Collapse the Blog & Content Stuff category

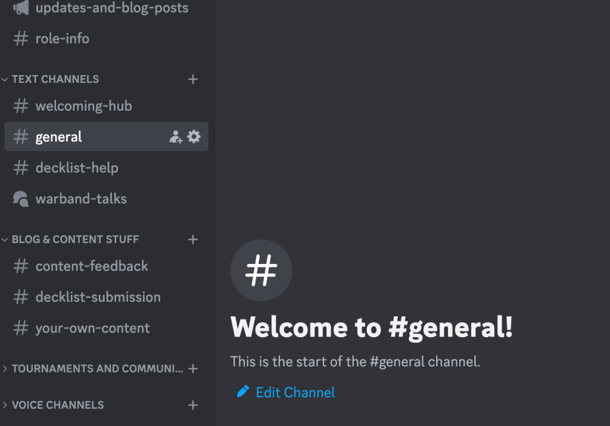(x=75, y=240)
